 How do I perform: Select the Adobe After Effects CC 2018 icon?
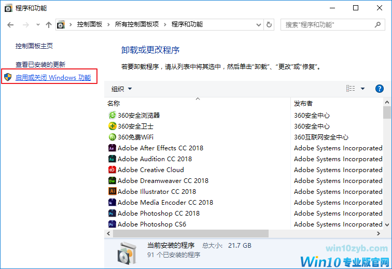click(x=112, y=148)
